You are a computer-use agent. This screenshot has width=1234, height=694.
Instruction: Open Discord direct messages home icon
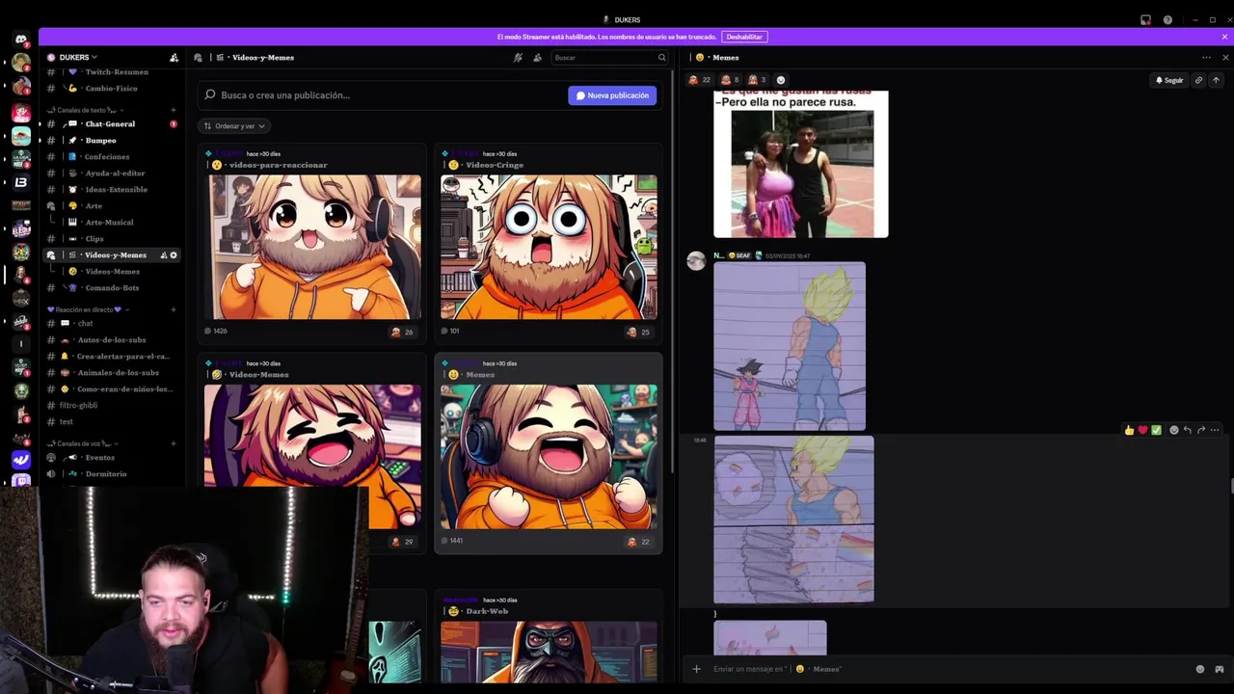[21, 40]
